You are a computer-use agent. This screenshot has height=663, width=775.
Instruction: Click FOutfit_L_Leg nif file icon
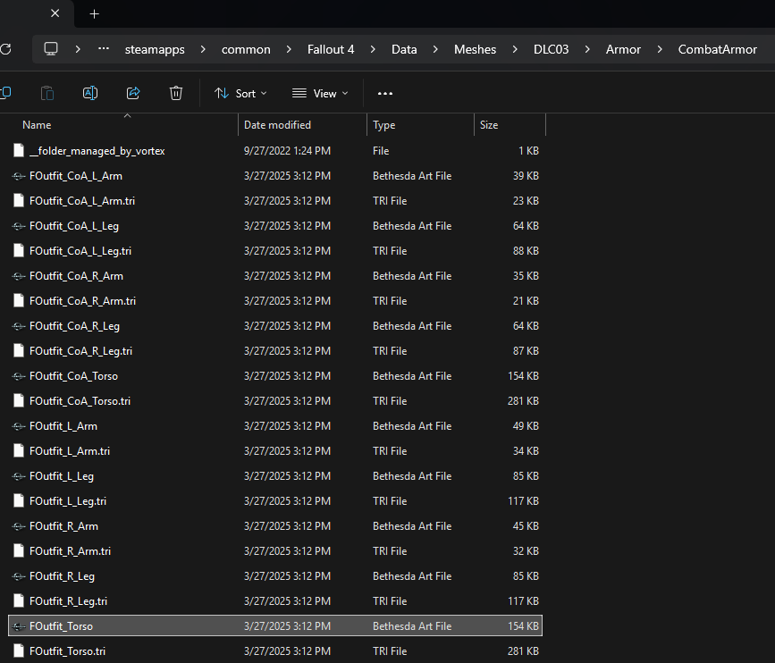click(19, 475)
